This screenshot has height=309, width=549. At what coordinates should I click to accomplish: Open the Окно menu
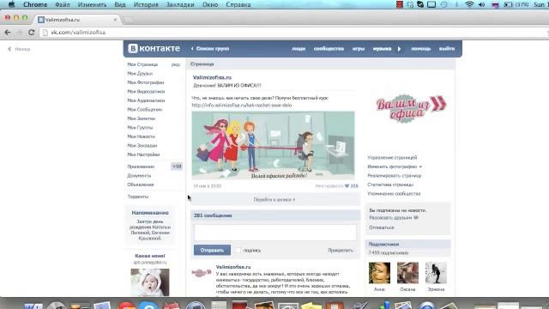[x=210, y=4]
